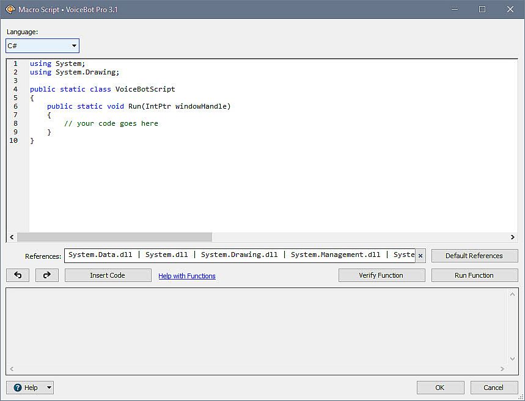Click the '// your code goes here' comment line

[111, 123]
